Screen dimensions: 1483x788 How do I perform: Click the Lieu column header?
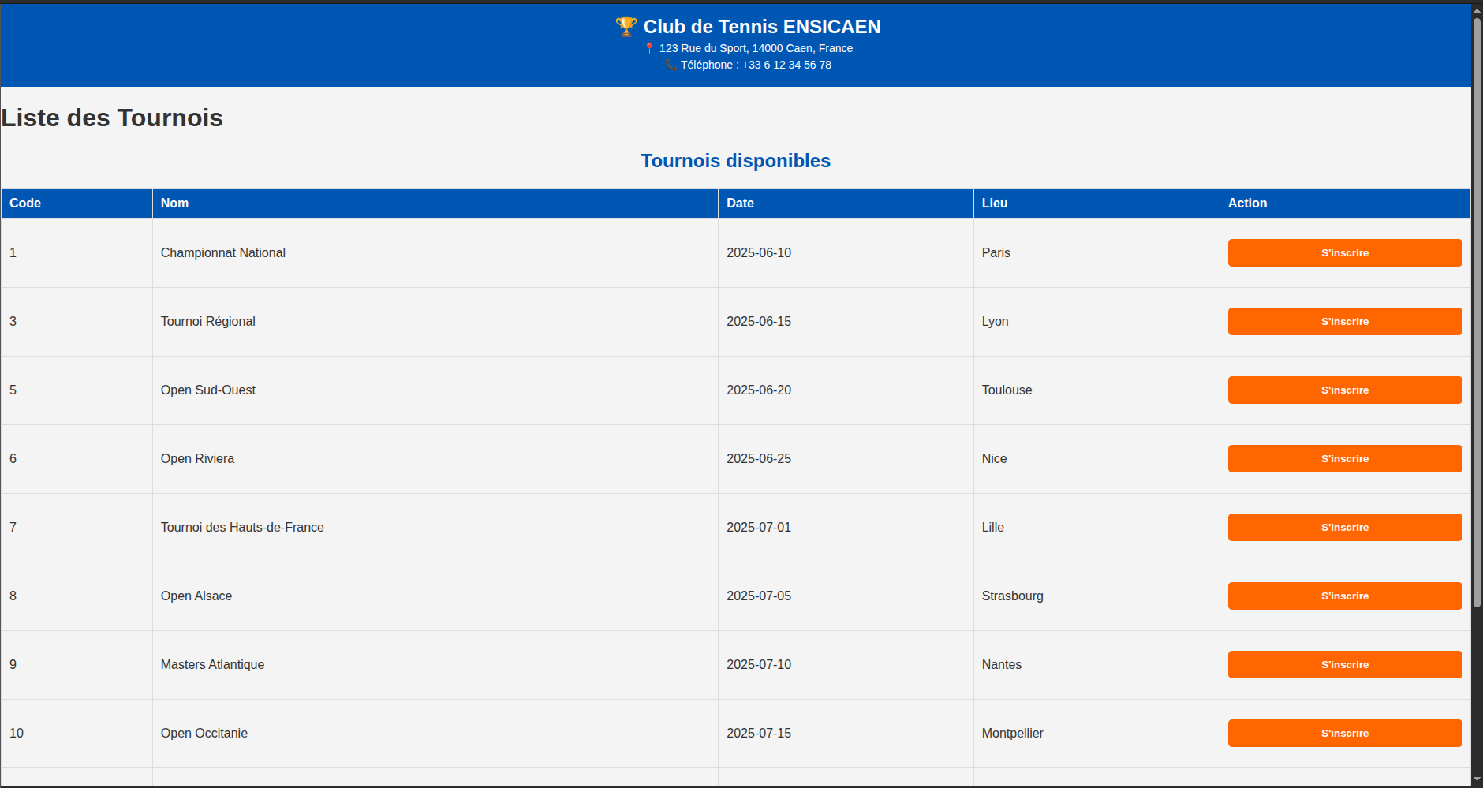click(x=994, y=204)
